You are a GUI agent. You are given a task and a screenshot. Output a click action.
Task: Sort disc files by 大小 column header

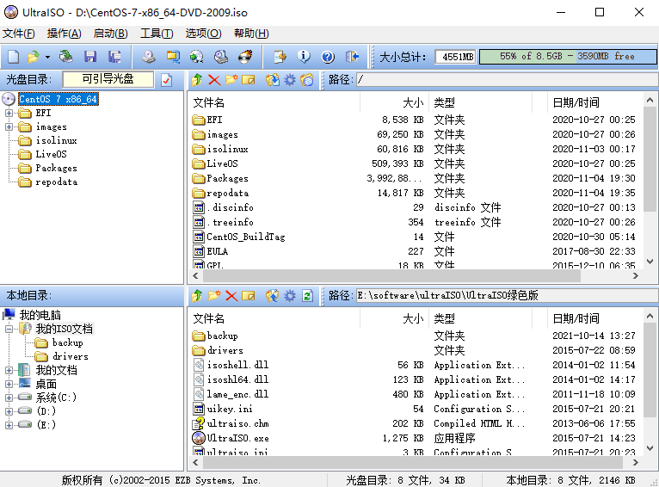point(395,102)
